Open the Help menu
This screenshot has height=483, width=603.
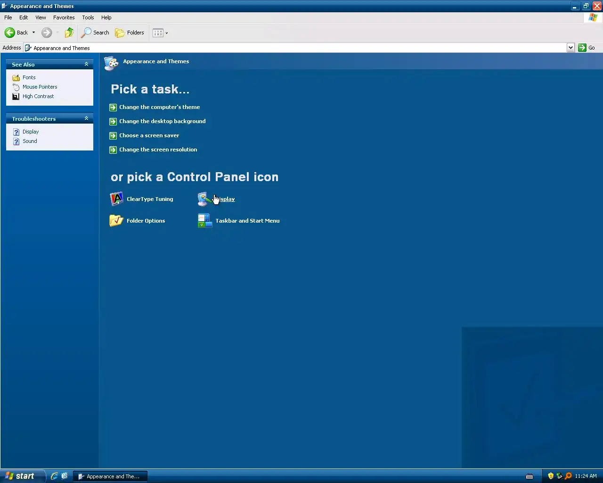[x=106, y=17]
